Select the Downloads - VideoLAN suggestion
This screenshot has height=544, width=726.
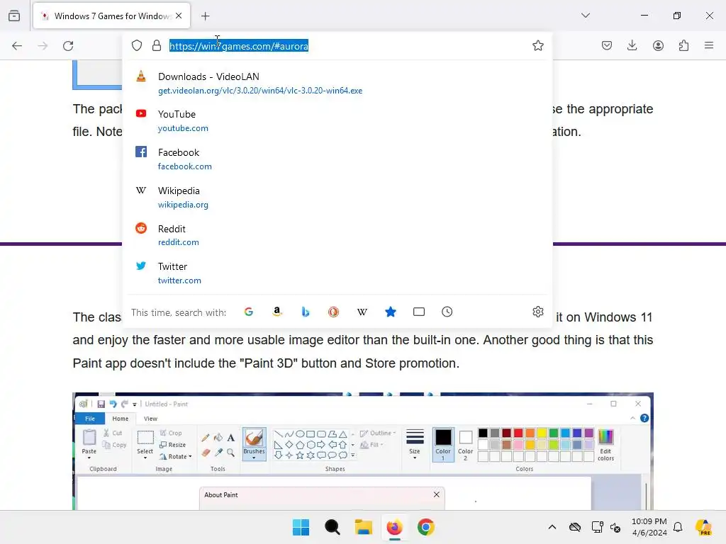click(337, 83)
